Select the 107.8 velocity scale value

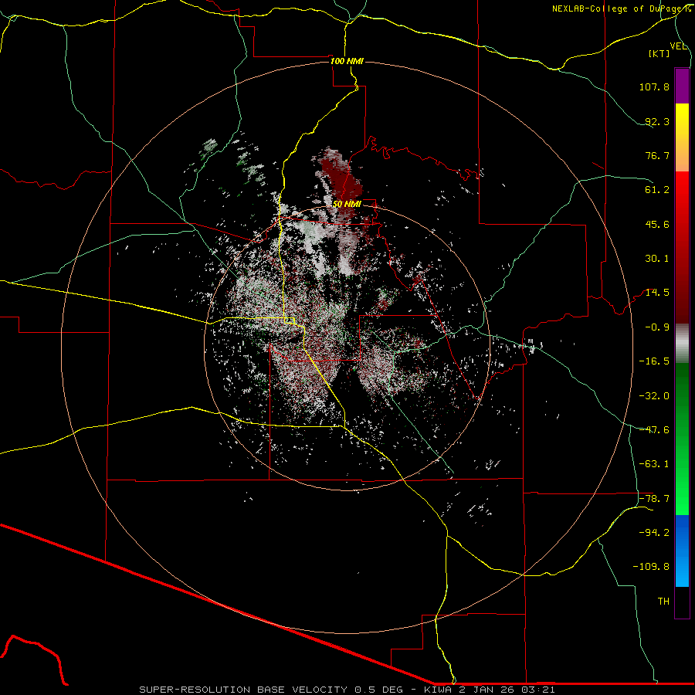click(654, 86)
